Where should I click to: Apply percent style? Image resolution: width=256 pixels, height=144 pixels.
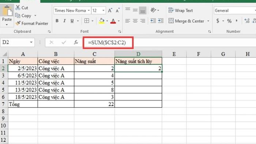pyautogui.click(x=229, y=21)
